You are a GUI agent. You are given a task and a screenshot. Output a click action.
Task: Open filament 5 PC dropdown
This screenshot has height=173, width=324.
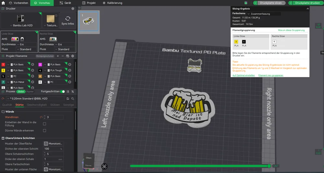click(x=18, y=76)
